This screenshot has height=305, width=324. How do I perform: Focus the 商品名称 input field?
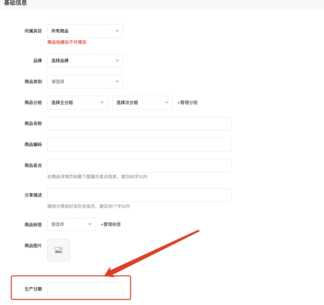139,124
